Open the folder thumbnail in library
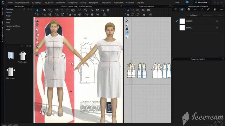 11,56
